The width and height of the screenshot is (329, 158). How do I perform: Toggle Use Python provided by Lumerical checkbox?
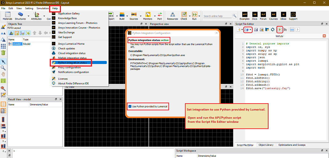point(130,107)
